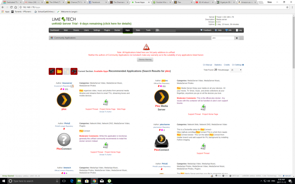
Task: Open the Log button
Action: pos(239,30)
